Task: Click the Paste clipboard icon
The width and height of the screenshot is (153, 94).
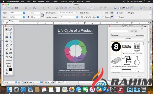Action: (34, 8)
